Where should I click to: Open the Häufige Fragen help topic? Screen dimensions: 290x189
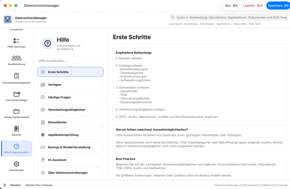coord(71,97)
